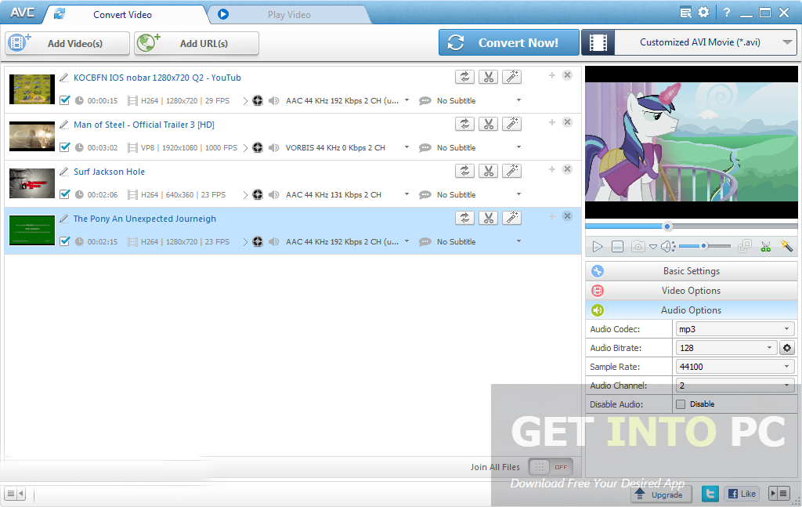Open audio bitrate gear settings
This screenshot has height=507, width=802.
pyautogui.click(x=786, y=348)
